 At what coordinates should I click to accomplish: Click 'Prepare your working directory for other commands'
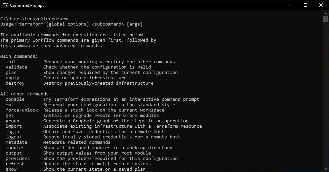click(x=109, y=62)
